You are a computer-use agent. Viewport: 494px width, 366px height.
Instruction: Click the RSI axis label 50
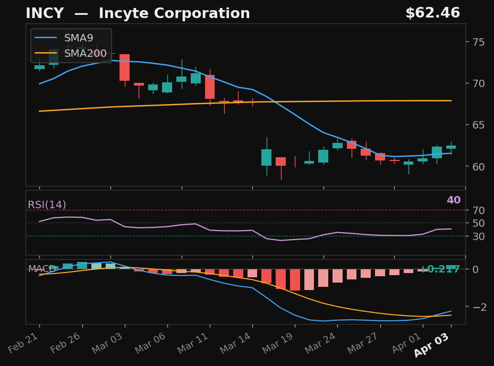tap(479, 223)
